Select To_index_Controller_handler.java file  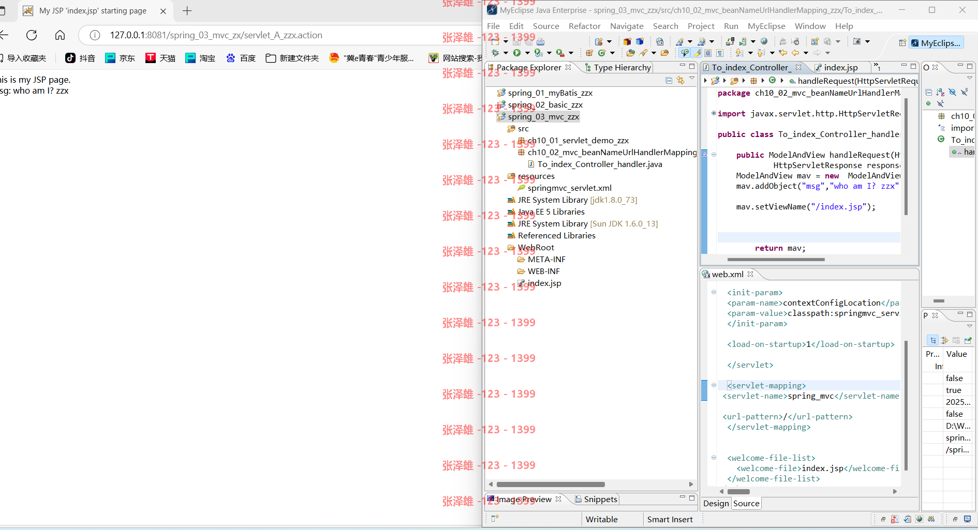coord(595,164)
